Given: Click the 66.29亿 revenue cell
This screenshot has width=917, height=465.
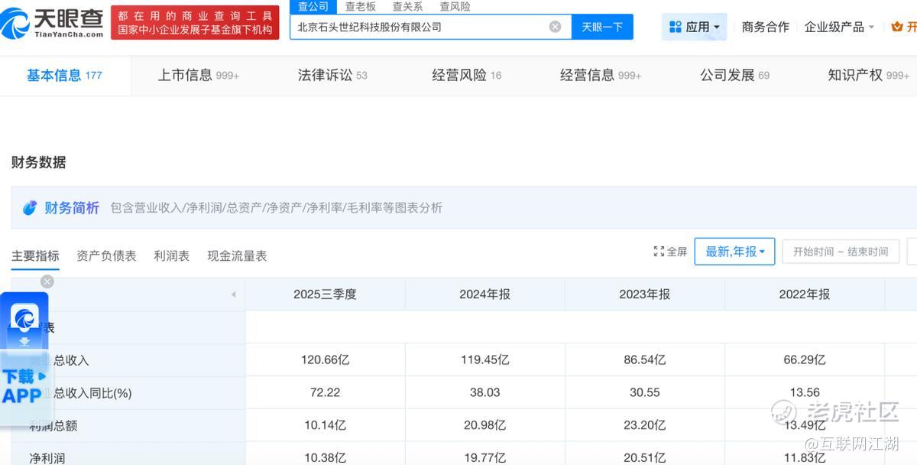Looking at the screenshot, I should pos(804,359).
